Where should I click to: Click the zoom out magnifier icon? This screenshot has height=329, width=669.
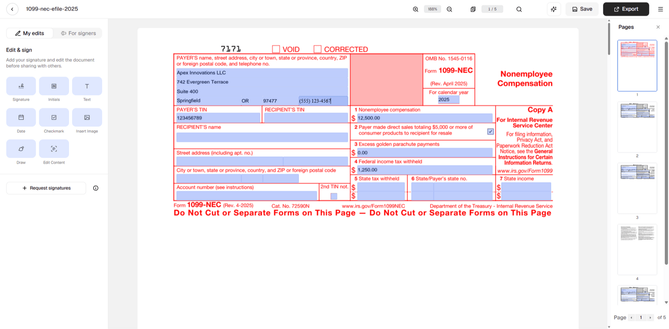pos(449,9)
